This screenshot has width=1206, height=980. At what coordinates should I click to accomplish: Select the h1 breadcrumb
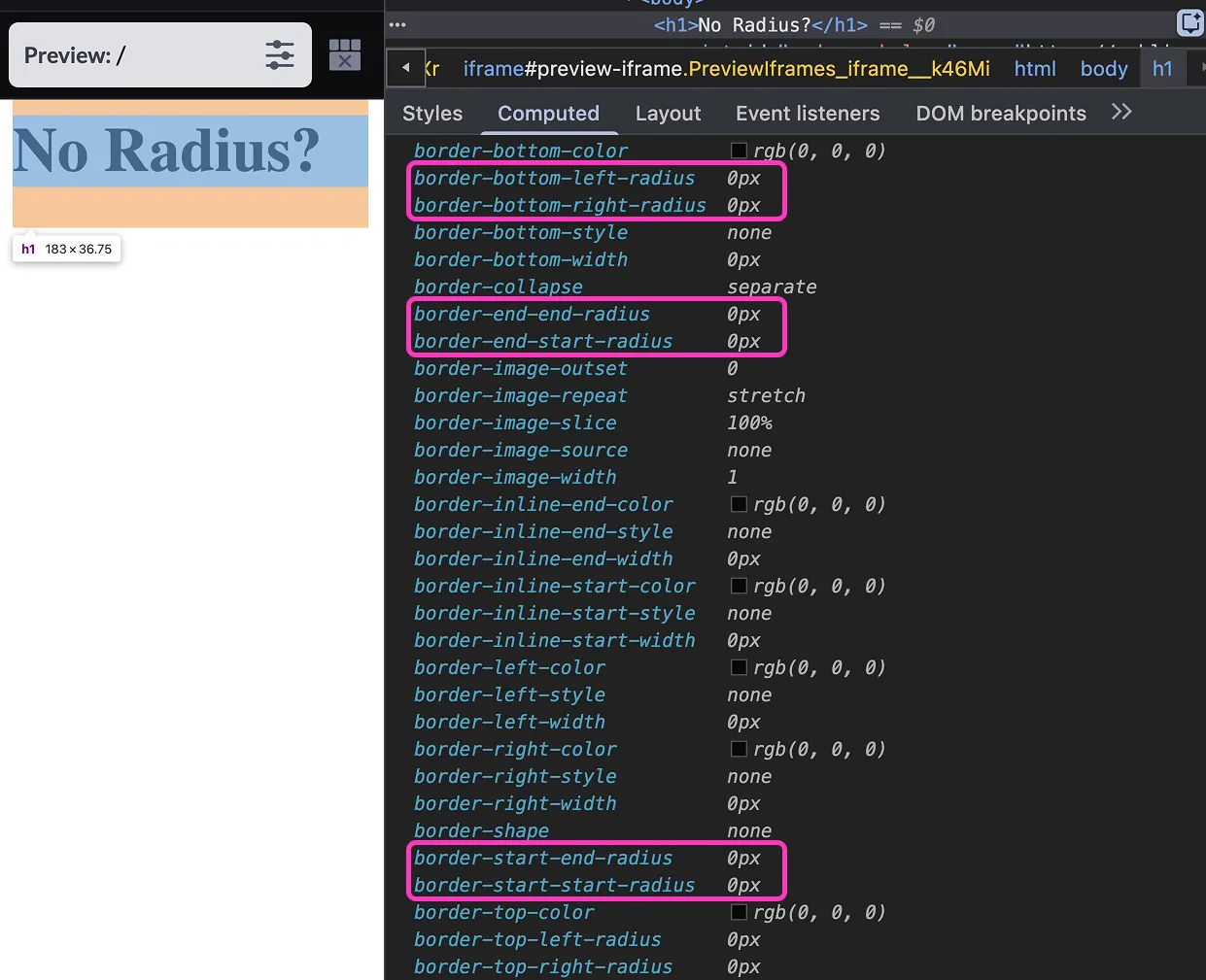pyautogui.click(x=1162, y=69)
